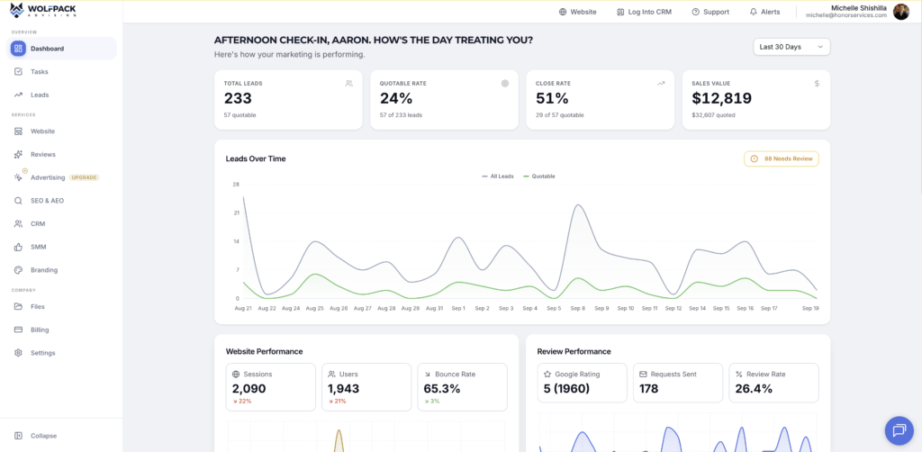
Task: Click the SEO & AEO magnifier icon
Action: pos(18,201)
